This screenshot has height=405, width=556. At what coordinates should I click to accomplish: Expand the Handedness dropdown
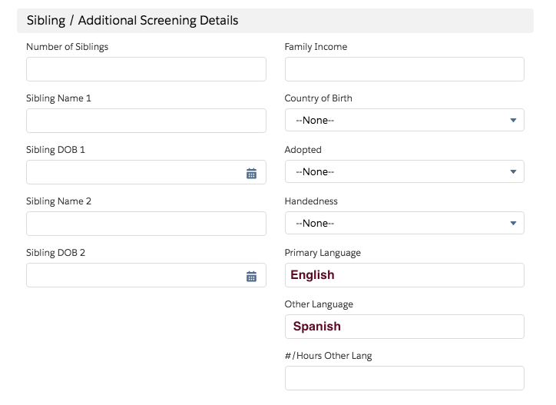404,224
